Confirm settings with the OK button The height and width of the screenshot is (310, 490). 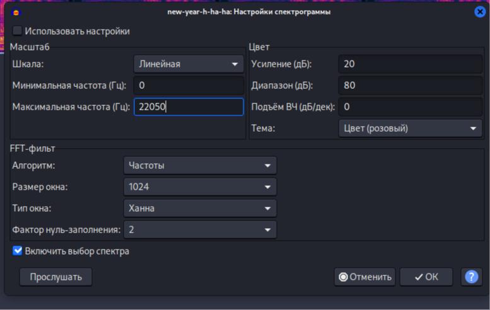point(426,277)
